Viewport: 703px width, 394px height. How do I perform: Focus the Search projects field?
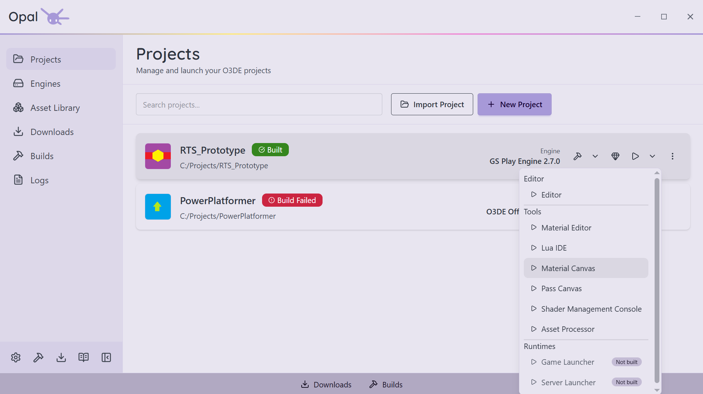[x=259, y=104]
